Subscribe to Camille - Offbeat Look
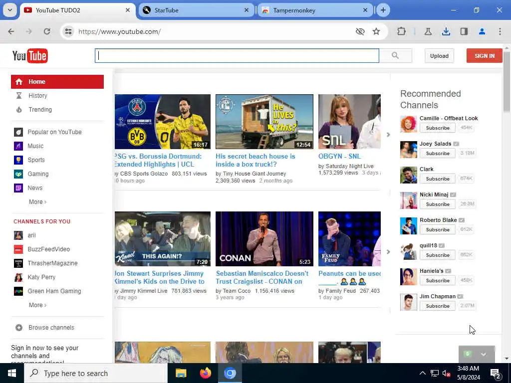Image resolution: width=511 pixels, height=383 pixels. click(x=438, y=128)
